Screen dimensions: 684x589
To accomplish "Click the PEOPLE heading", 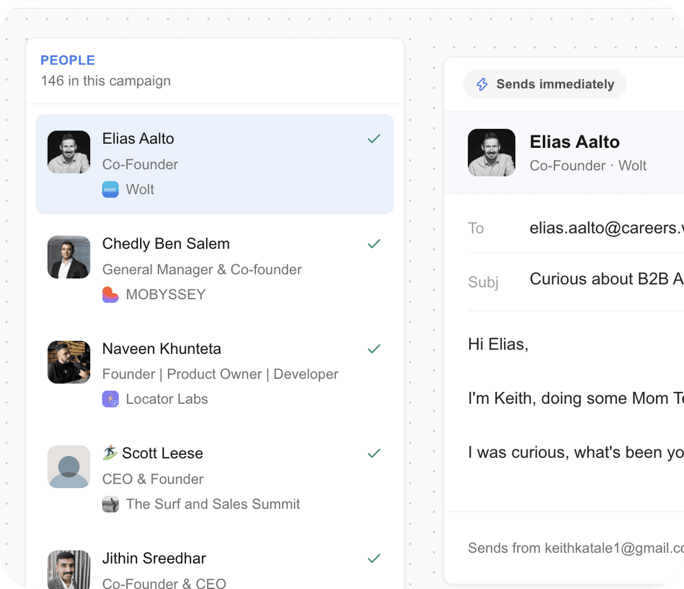I will (x=68, y=60).
